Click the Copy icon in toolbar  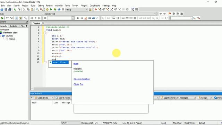point(28,9)
